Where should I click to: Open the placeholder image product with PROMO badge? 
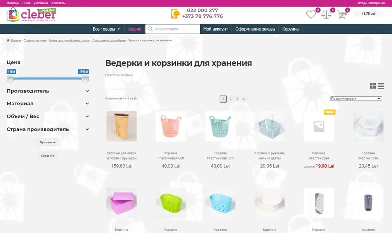[x=319, y=126]
